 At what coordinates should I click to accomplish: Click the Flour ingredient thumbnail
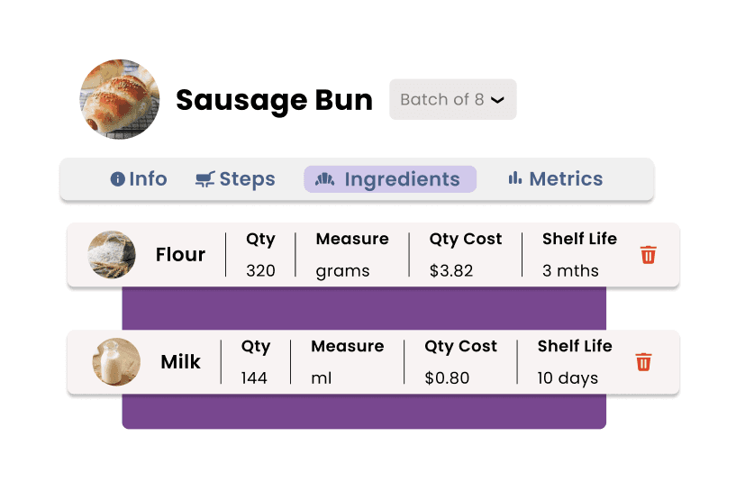click(112, 254)
